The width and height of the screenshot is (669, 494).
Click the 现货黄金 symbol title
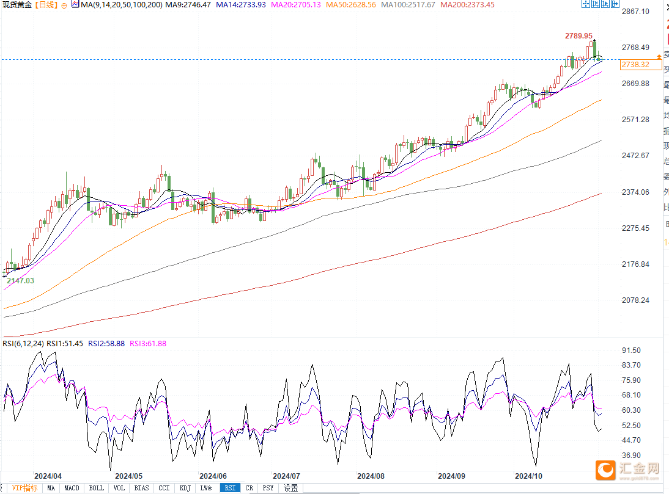pos(17,5)
